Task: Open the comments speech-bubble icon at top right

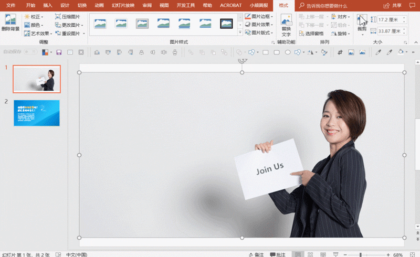Action: [x=412, y=6]
